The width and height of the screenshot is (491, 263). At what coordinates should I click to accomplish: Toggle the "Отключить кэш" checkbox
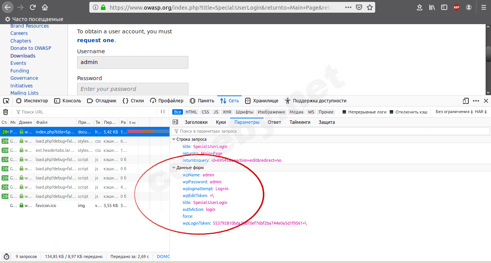click(391, 112)
